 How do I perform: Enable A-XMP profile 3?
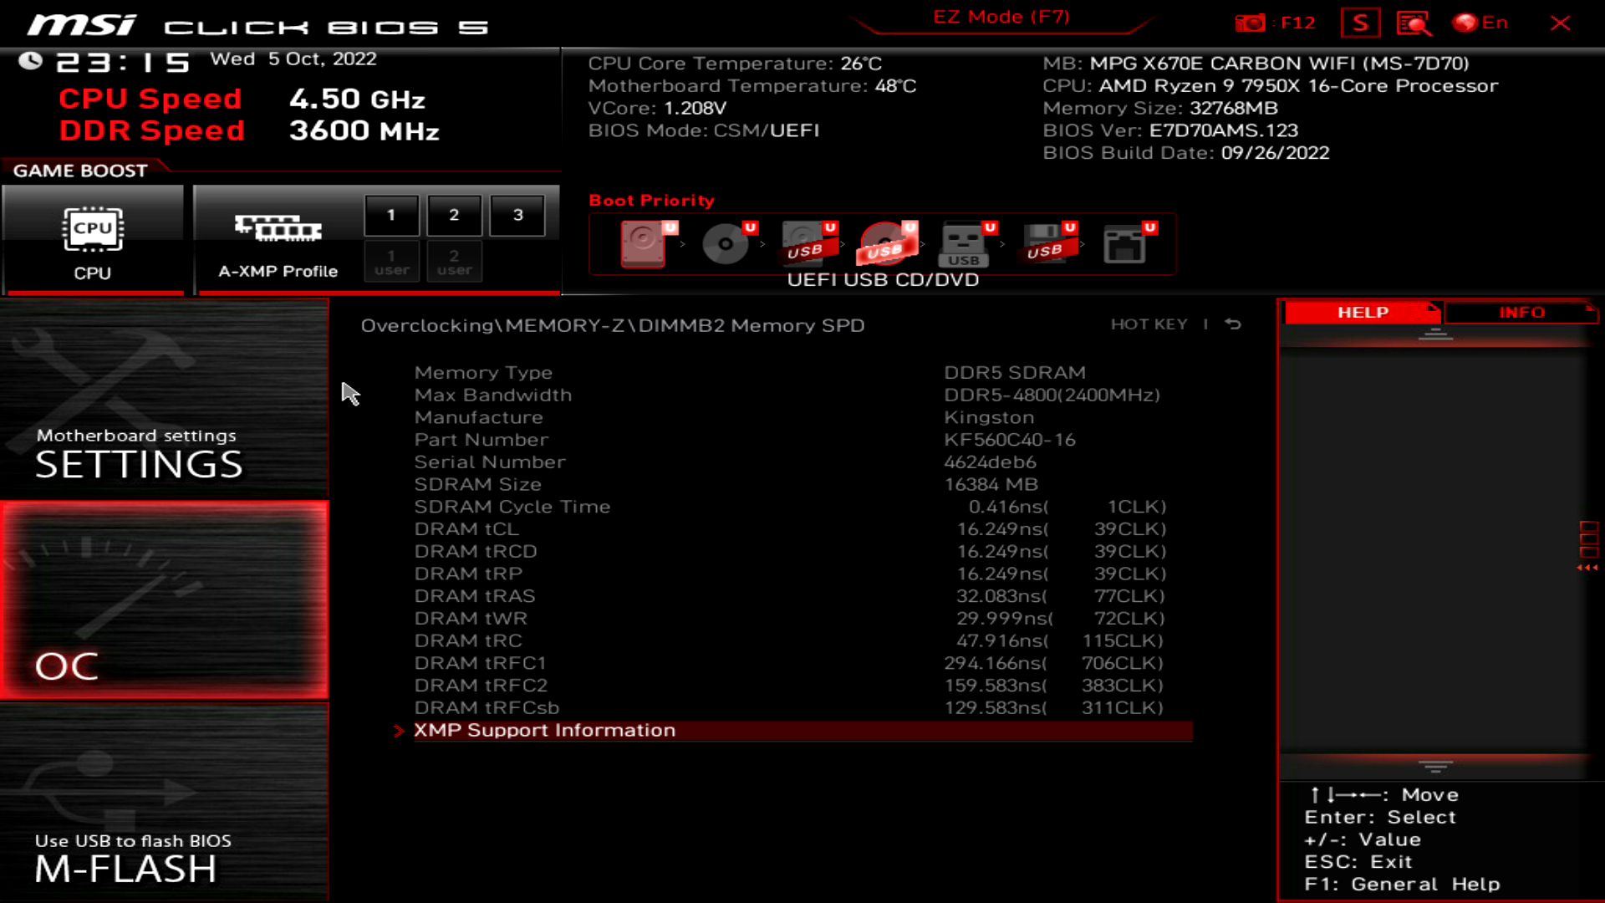(517, 216)
